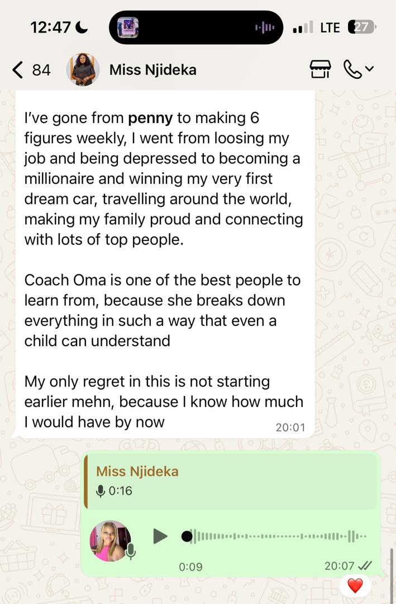Tap the sender avatar on voice message
Viewport: 396px width, 604px height.
109,541
